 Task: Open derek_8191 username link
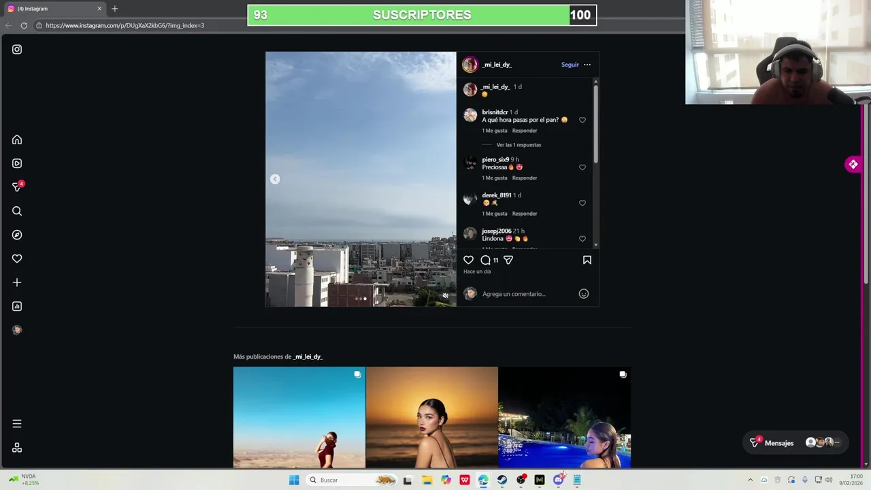coord(497,195)
